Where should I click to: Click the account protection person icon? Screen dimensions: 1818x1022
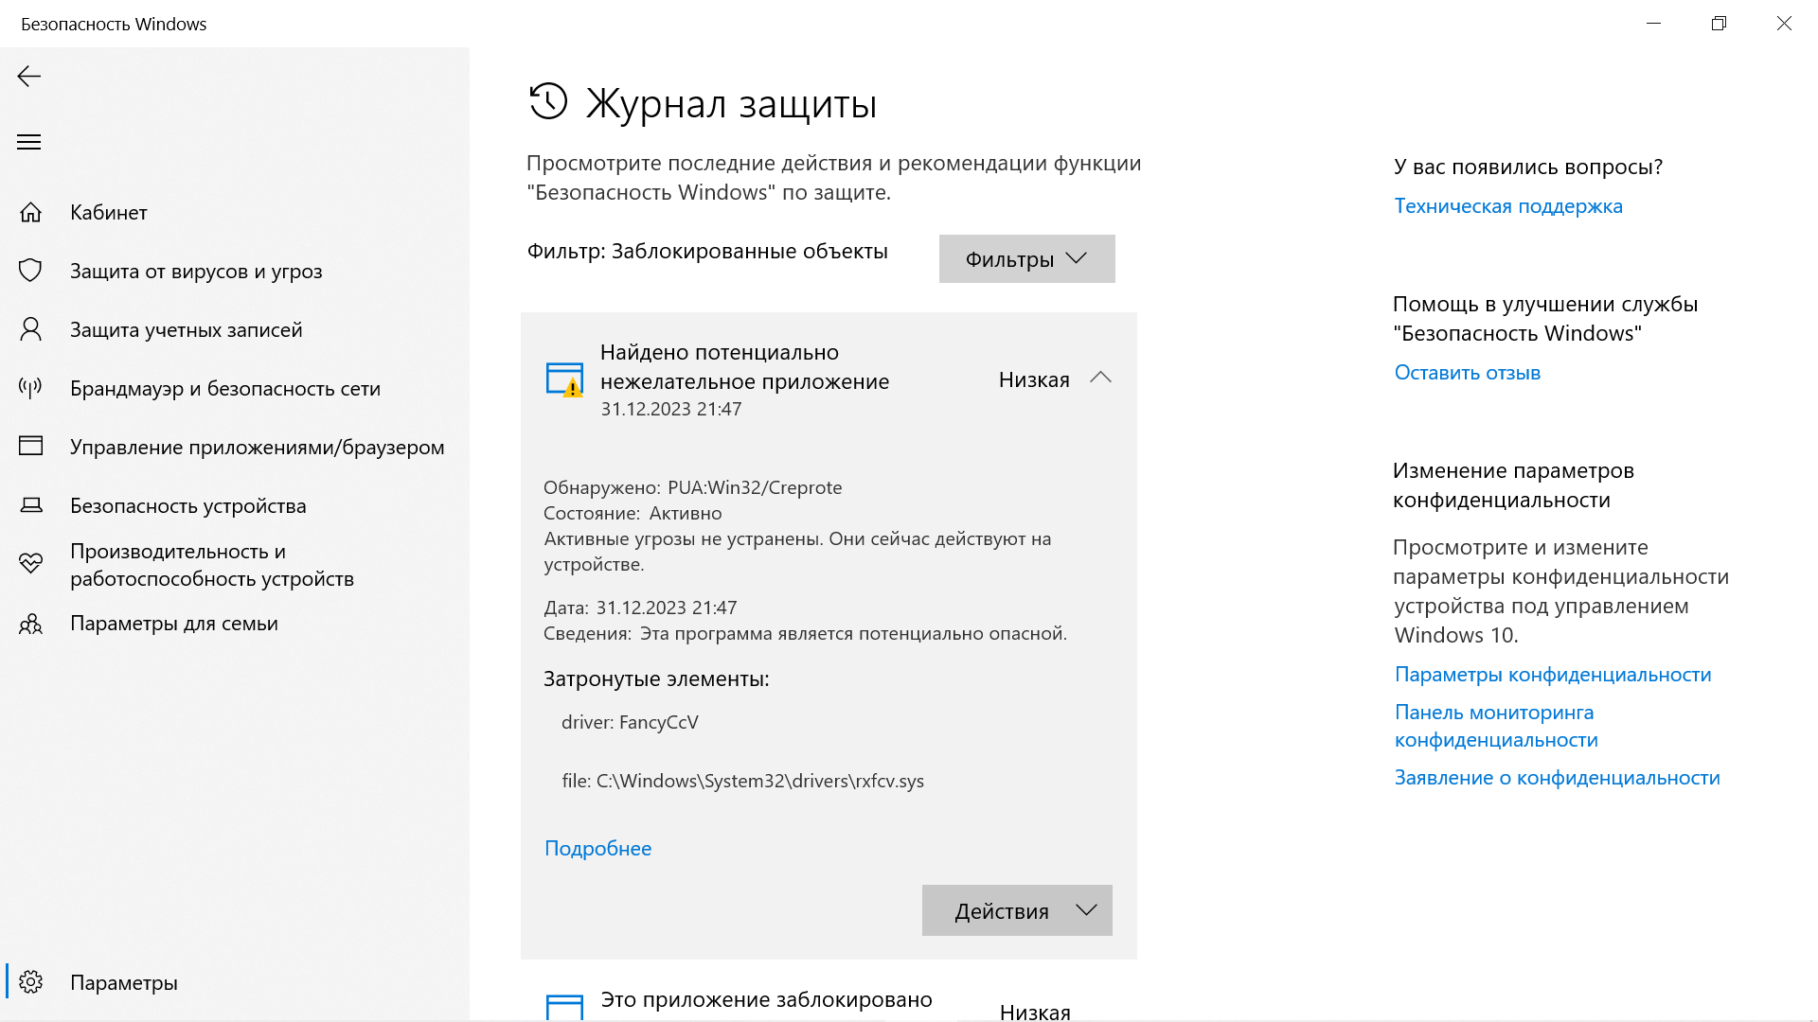[x=31, y=329]
